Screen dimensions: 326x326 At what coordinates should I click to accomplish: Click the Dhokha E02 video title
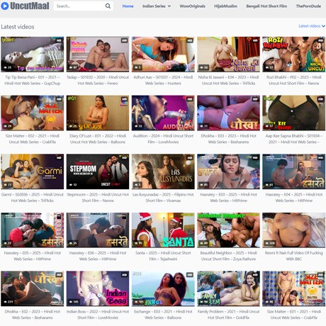(33, 315)
